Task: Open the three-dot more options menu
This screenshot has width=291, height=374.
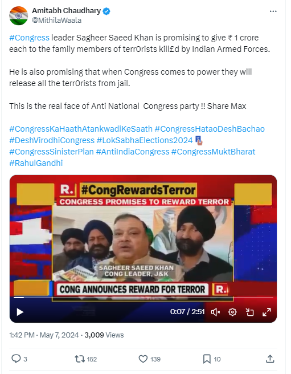Action: pos(273,11)
